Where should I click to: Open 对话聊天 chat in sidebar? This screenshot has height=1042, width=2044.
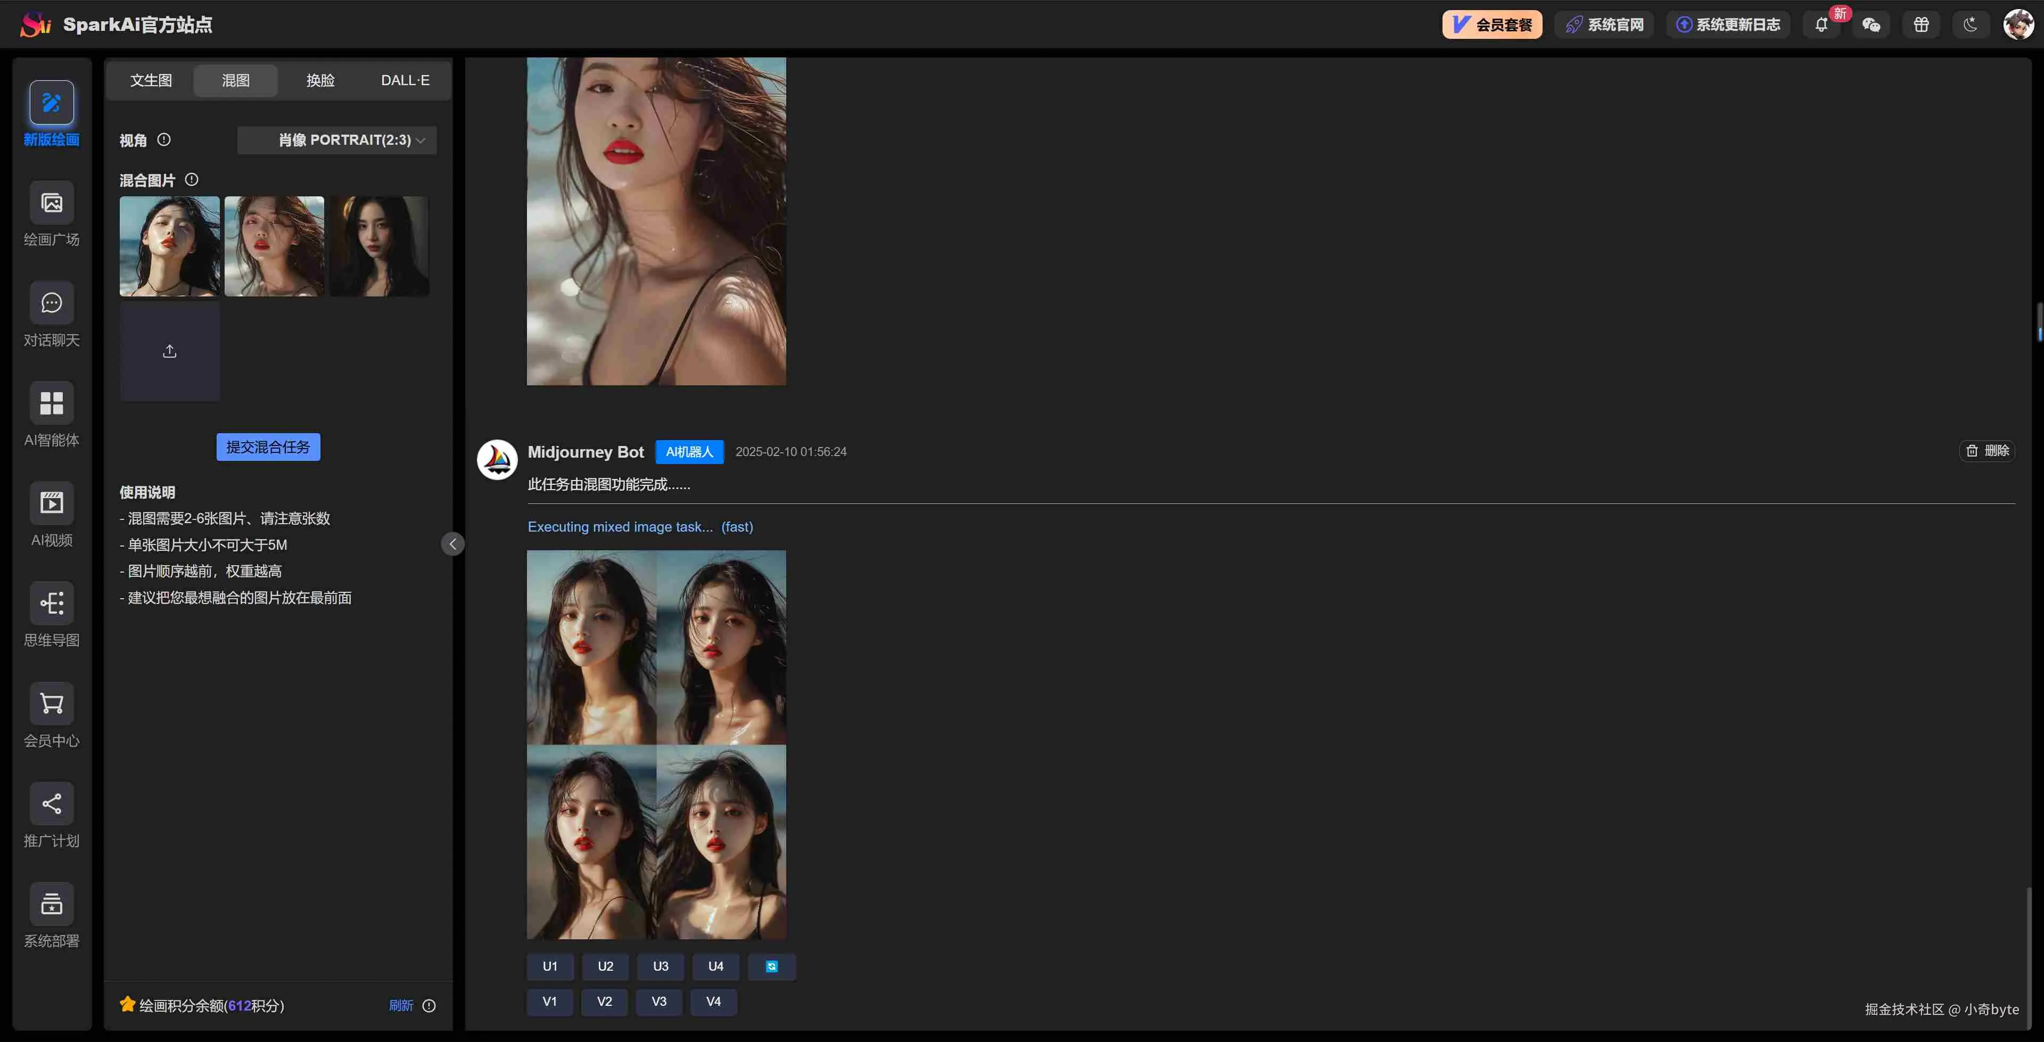pos(52,303)
